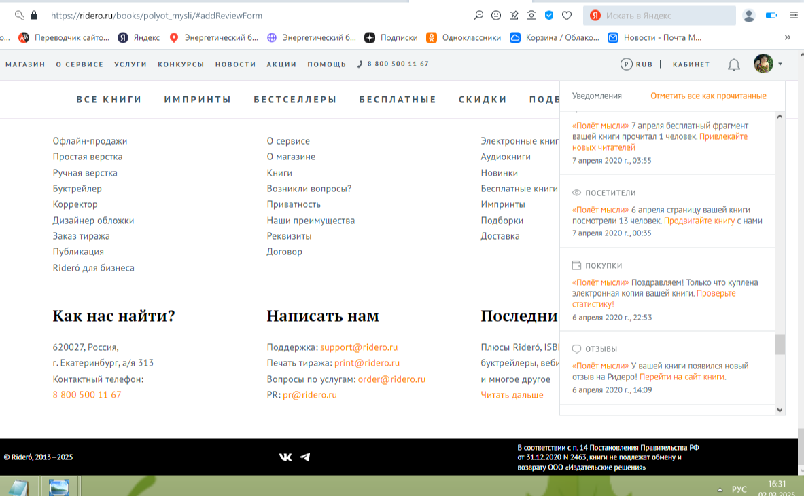Viewport: 804px width, 496px height.
Task: Select the ИМПРИНТЫ tab
Action: 198,99
